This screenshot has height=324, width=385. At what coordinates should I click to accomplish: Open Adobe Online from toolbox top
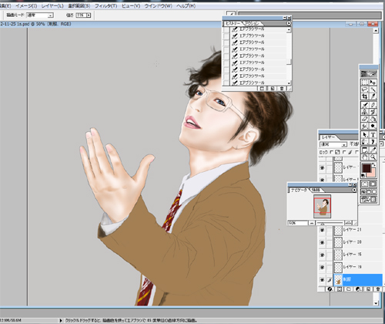coord(369,74)
